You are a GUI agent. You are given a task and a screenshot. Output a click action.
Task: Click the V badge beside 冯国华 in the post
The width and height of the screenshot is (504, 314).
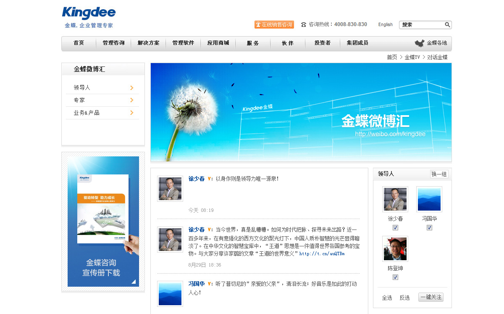click(210, 284)
